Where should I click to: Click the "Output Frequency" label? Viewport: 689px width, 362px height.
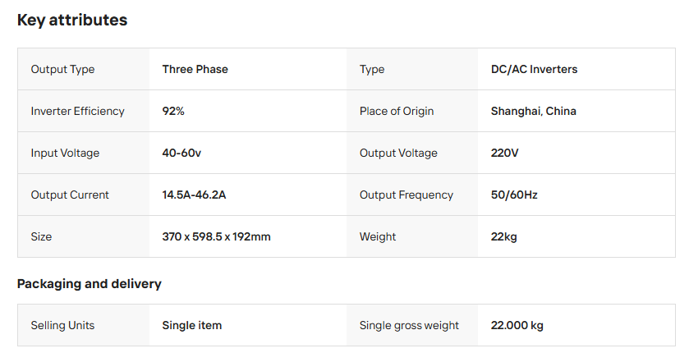[x=407, y=195]
